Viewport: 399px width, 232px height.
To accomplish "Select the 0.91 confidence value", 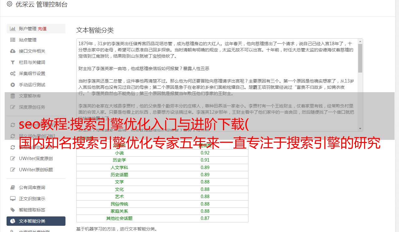I will pyautogui.click(x=205, y=160).
